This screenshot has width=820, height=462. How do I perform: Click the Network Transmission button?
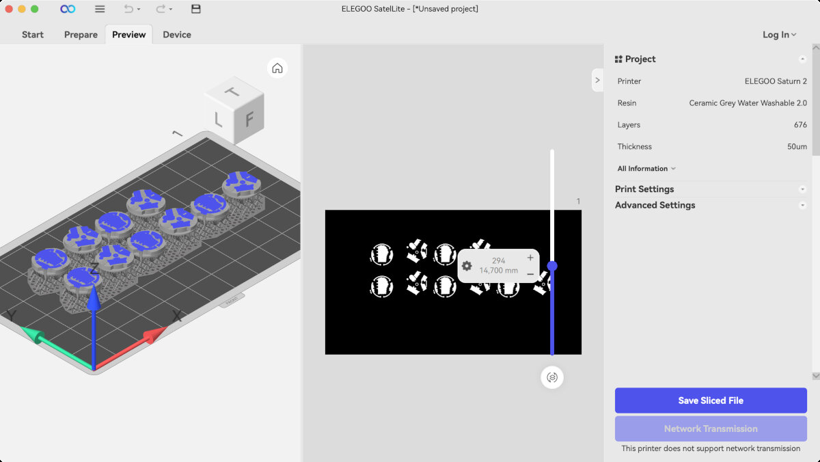click(711, 429)
